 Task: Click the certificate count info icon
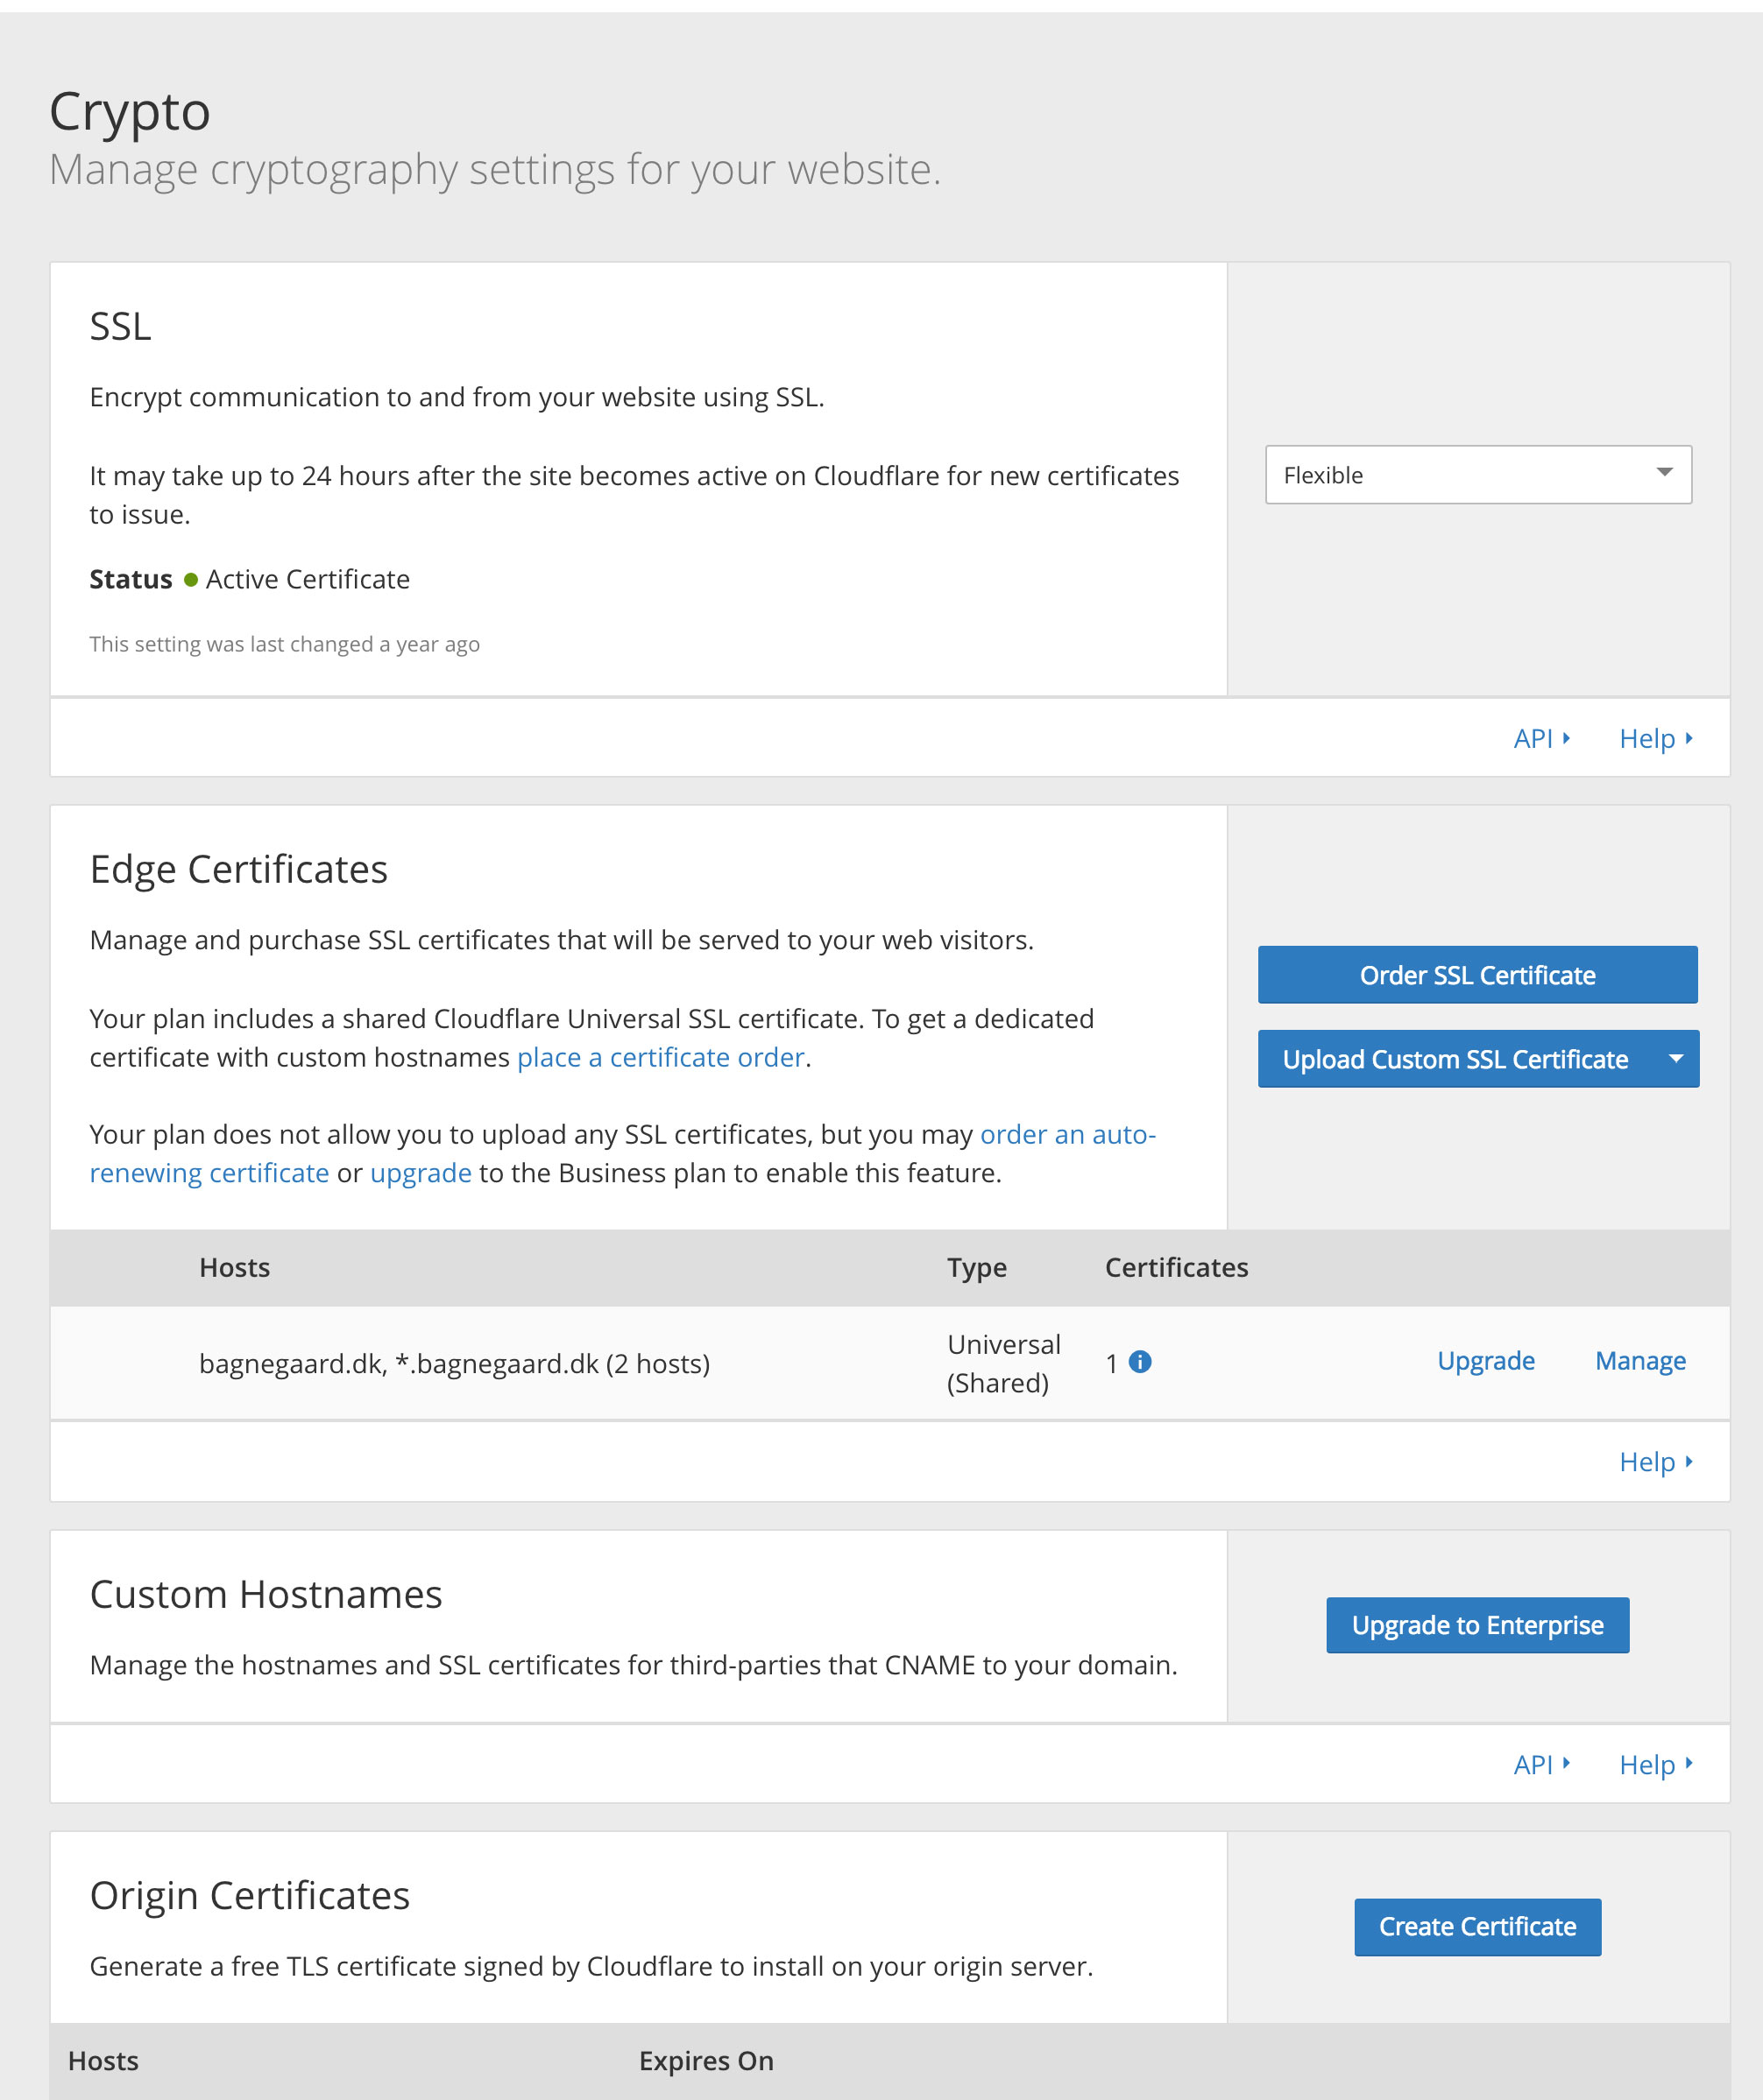[1140, 1362]
